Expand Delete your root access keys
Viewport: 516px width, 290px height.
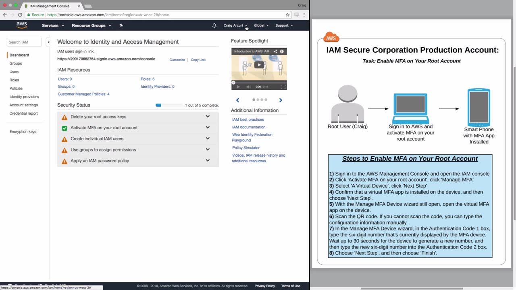coord(208,116)
